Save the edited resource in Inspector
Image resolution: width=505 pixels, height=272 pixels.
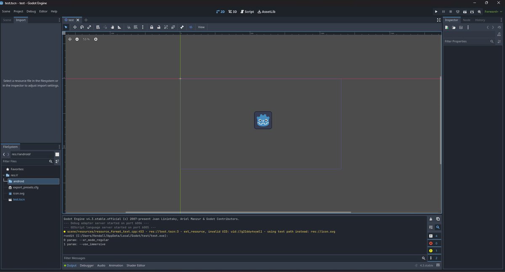coord(461,27)
